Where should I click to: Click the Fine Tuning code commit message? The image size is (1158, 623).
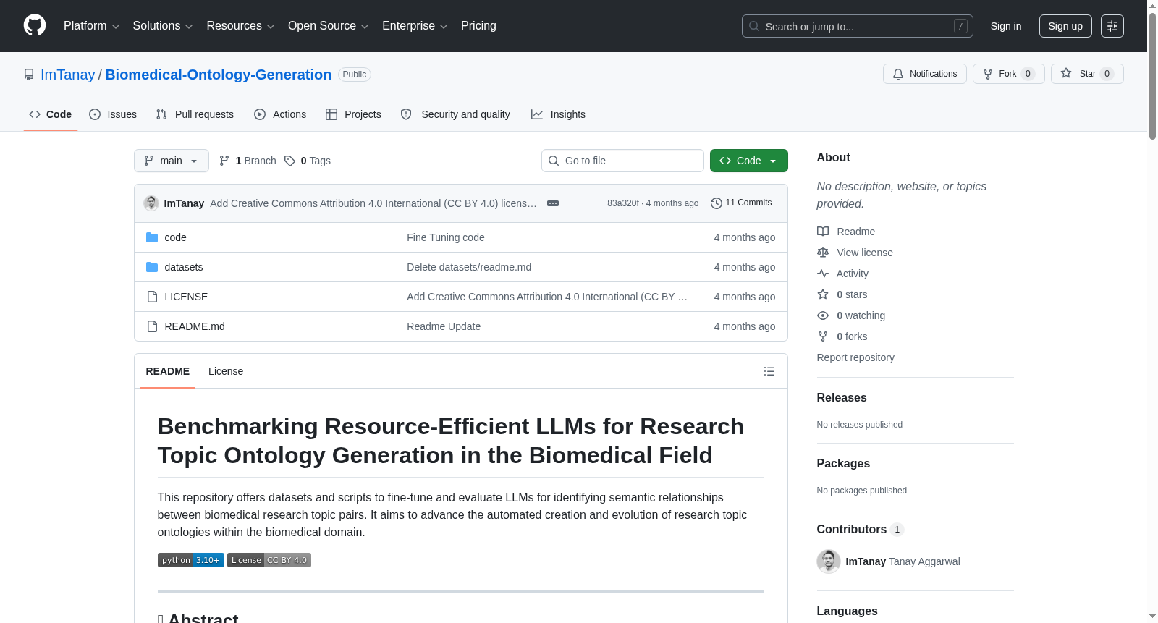tap(446, 237)
